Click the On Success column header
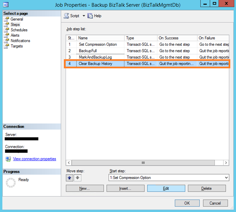This screenshot has height=212, width=236. click(177, 38)
